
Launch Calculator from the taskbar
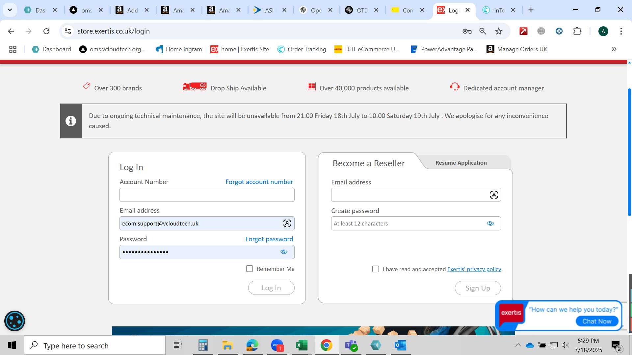pyautogui.click(x=203, y=345)
